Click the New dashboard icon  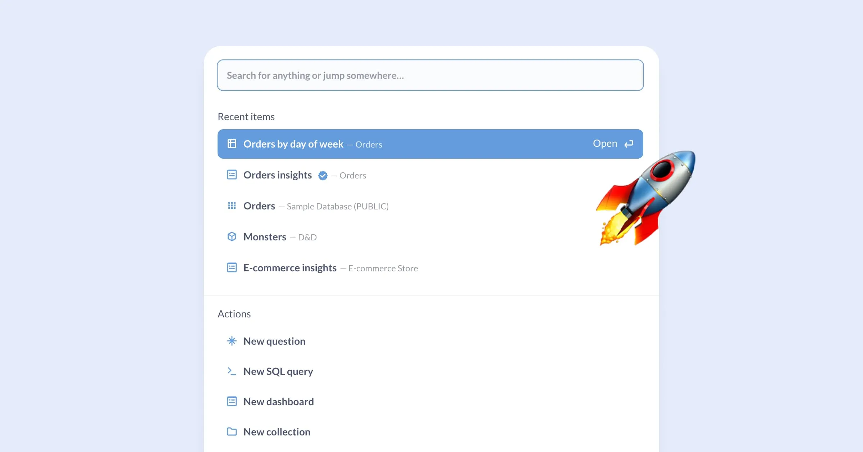tap(232, 401)
